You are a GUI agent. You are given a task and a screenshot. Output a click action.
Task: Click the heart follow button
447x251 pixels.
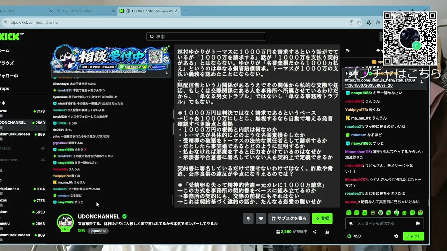tap(261, 219)
